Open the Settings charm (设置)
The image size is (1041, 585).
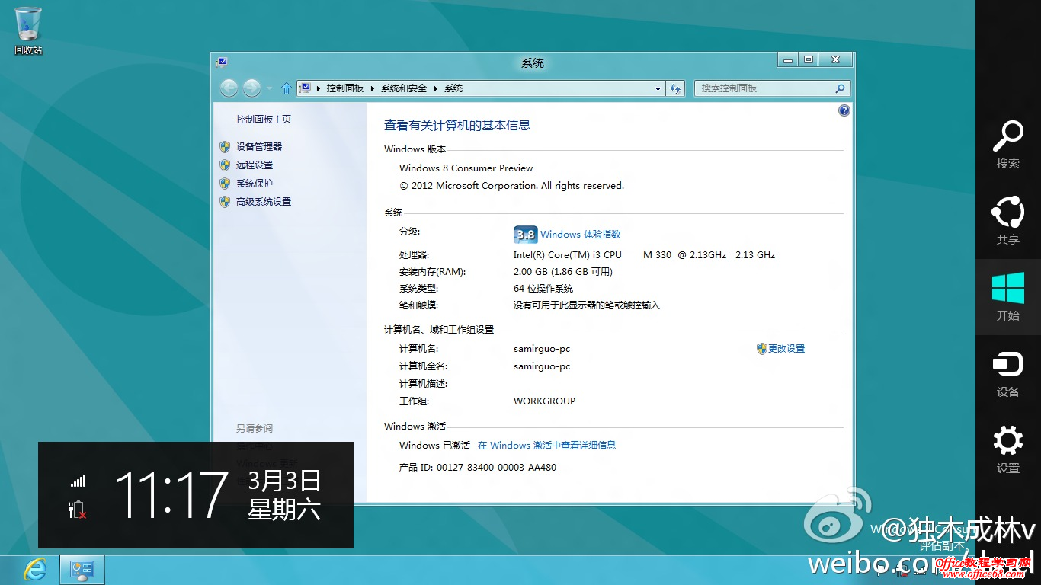click(1007, 448)
